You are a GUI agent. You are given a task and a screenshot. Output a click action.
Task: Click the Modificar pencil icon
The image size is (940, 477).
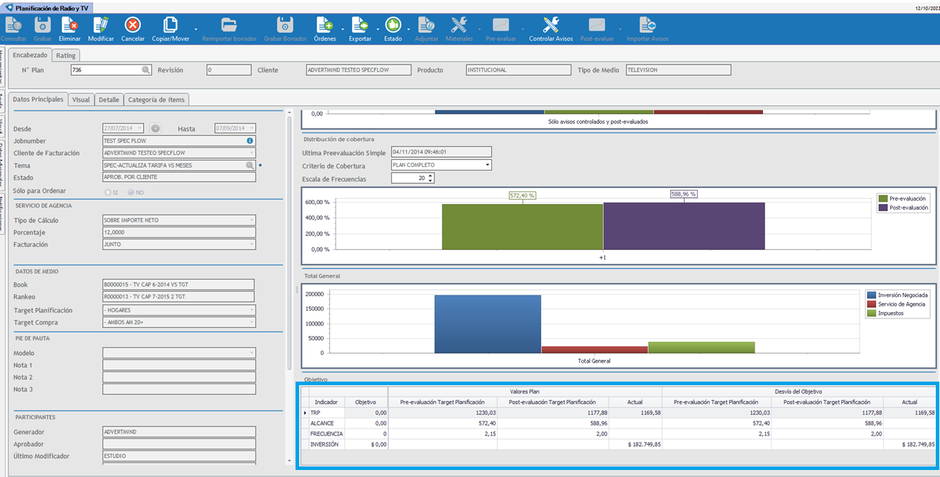coord(100,25)
